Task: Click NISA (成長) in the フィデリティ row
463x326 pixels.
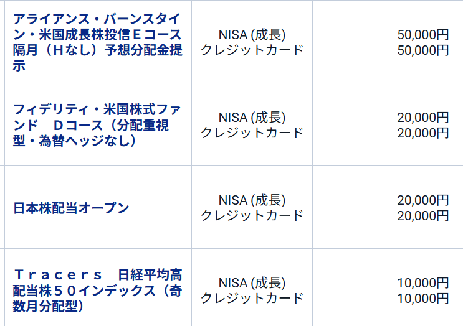Action: pos(252,118)
